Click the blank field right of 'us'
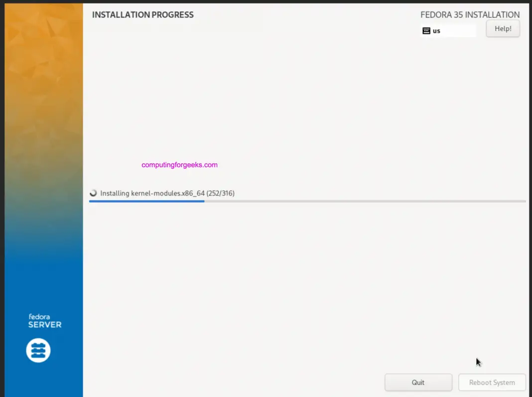This screenshot has height=397, width=532. point(458,31)
